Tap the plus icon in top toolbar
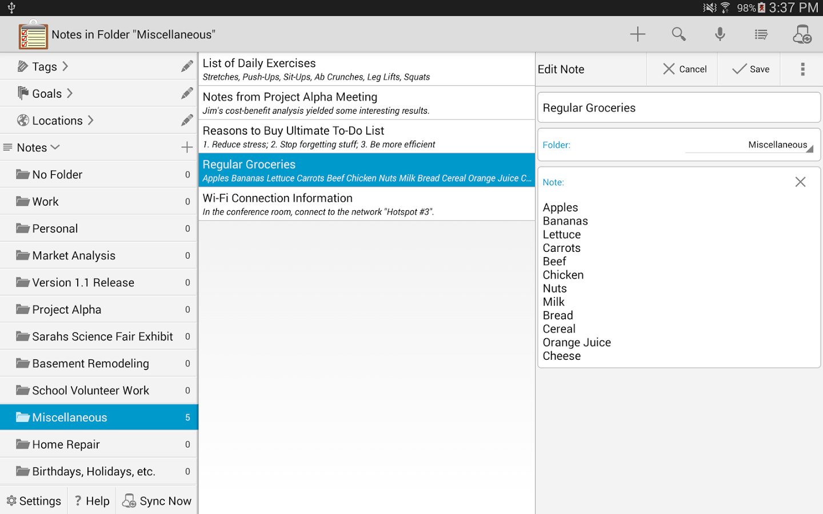Image resolution: width=823 pixels, height=514 pixels. click(637, 34)
